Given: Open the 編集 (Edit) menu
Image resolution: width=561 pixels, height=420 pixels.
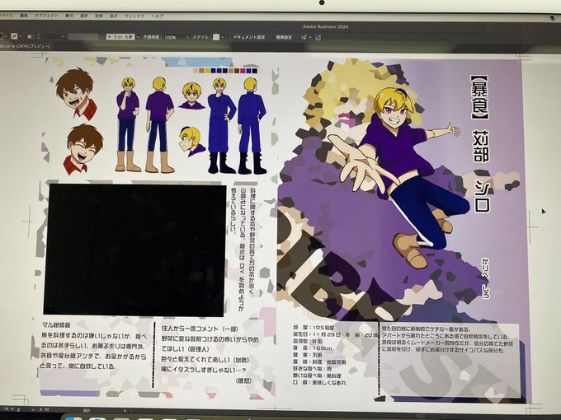Looking at the screenshot, I should point(24,16).
